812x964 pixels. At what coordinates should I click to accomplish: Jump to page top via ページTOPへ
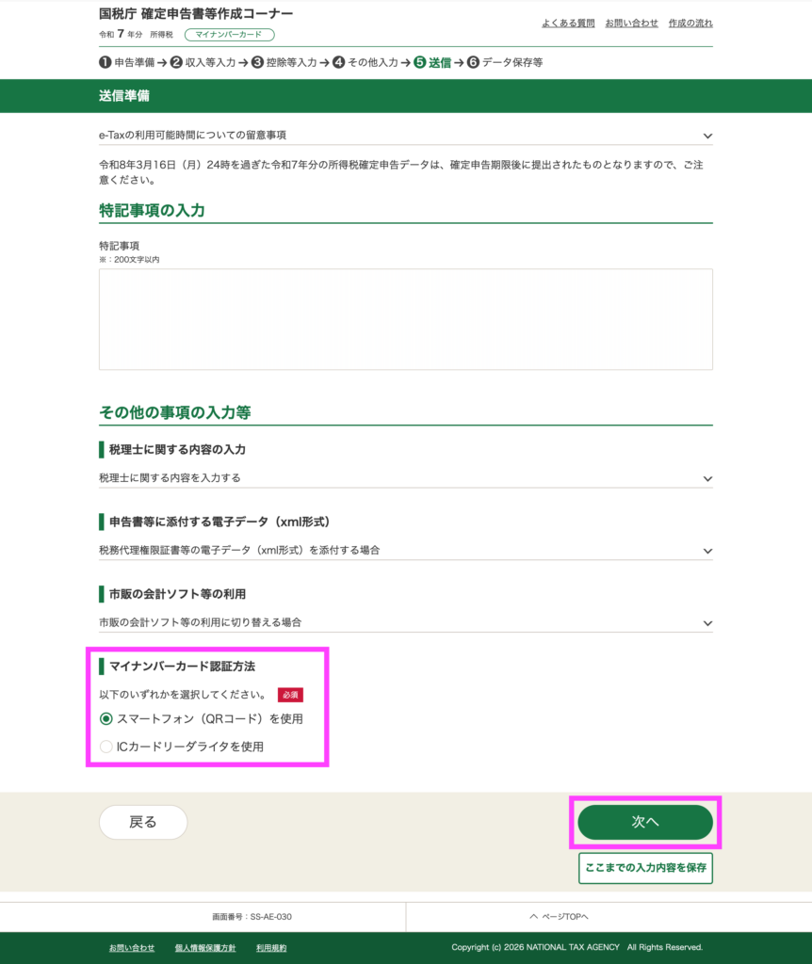pos(559,916)
